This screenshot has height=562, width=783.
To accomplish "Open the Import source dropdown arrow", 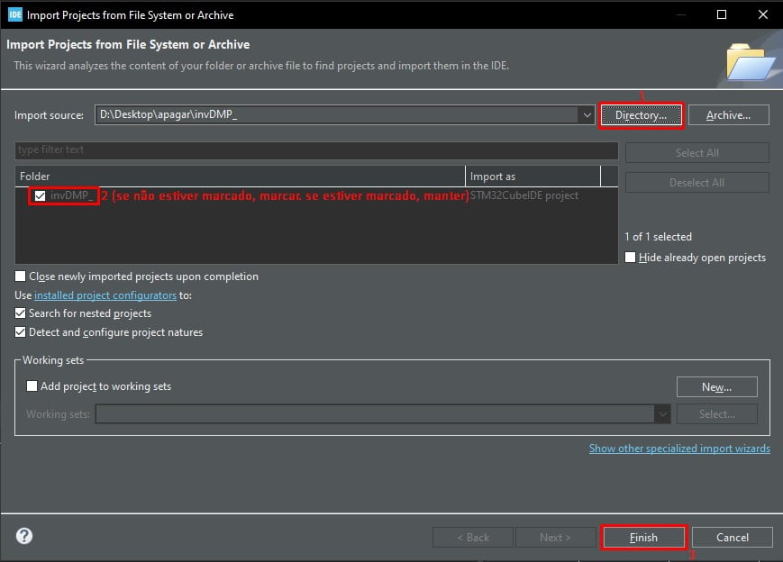I will [587, 114].
